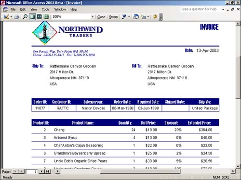
Task: Toggle the Two Pages view button
Action: pos(39,17)
